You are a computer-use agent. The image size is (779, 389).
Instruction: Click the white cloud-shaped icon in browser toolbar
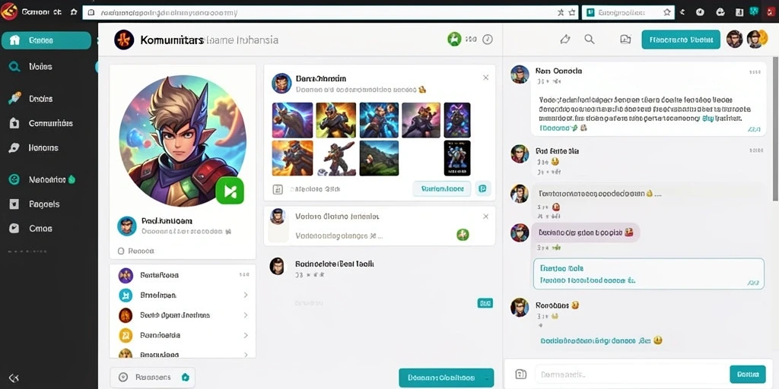tap(720, 12)
